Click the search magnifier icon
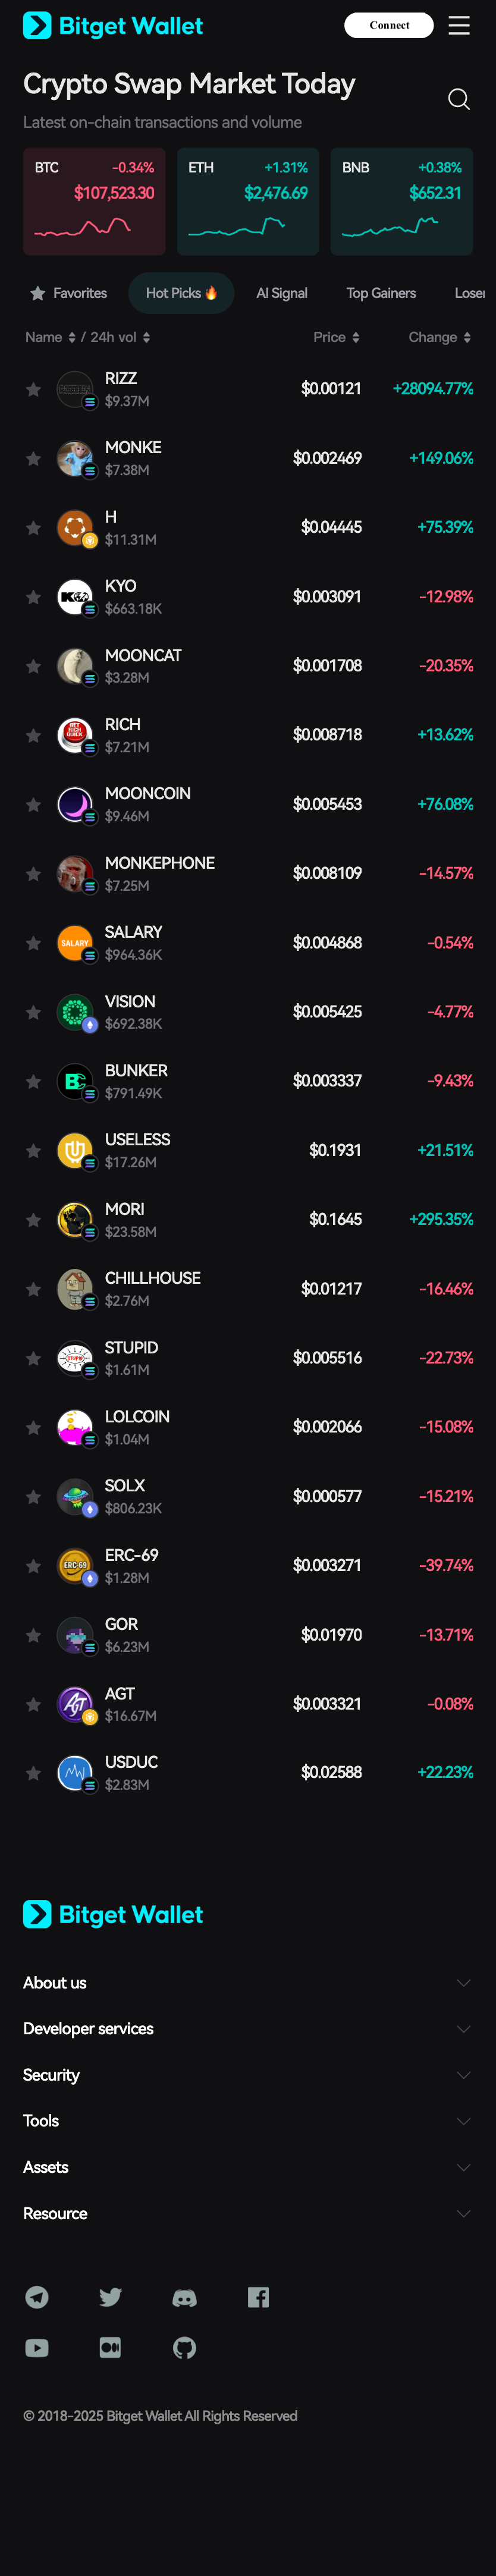Viewport: 496px width, 2576px height. pyautogui.click(x=459, y=99)
